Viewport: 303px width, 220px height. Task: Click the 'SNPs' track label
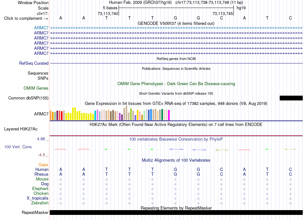click(x=43, y=78)
